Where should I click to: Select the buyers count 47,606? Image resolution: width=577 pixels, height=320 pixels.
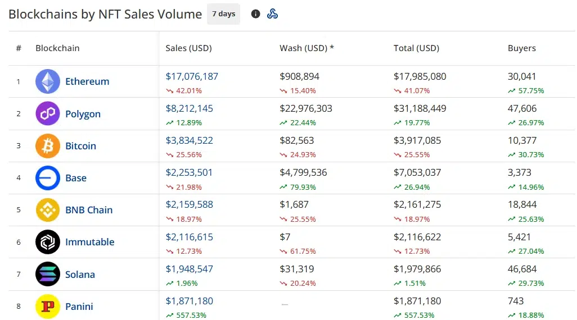click(x=522, y=108)
